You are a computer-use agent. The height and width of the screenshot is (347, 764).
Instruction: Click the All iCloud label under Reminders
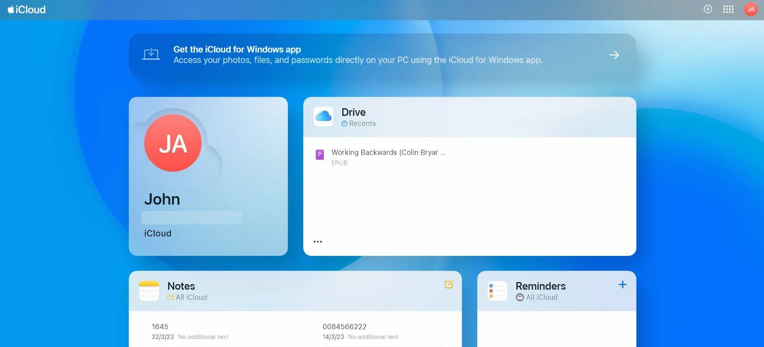(x=542, y=297)
